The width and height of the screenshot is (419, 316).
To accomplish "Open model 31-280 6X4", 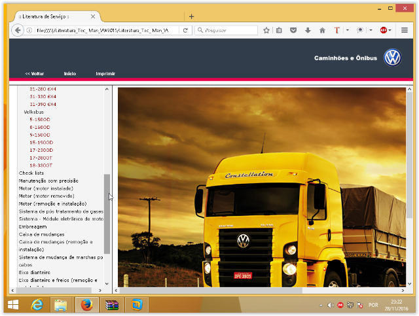I will point(43,89).
